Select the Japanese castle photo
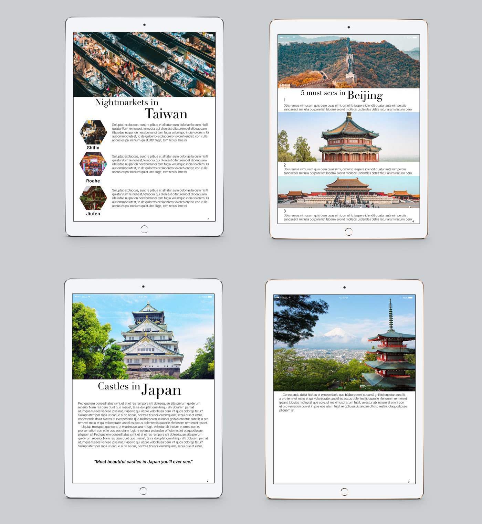The height and width of the screenshot is (524, 482). pos(143,336)
